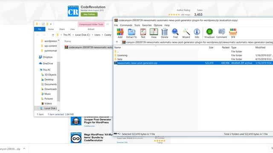Click Local Disk (C:) breadcrumb segment

point(83,35)
